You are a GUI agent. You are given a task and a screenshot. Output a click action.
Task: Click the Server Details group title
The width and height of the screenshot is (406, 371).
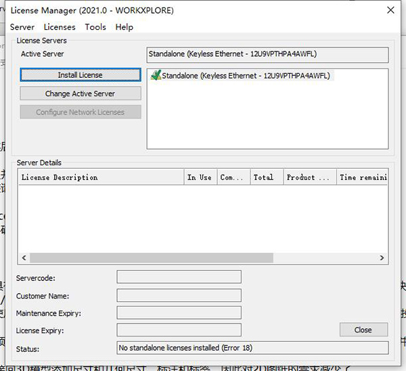coord(39,162)
